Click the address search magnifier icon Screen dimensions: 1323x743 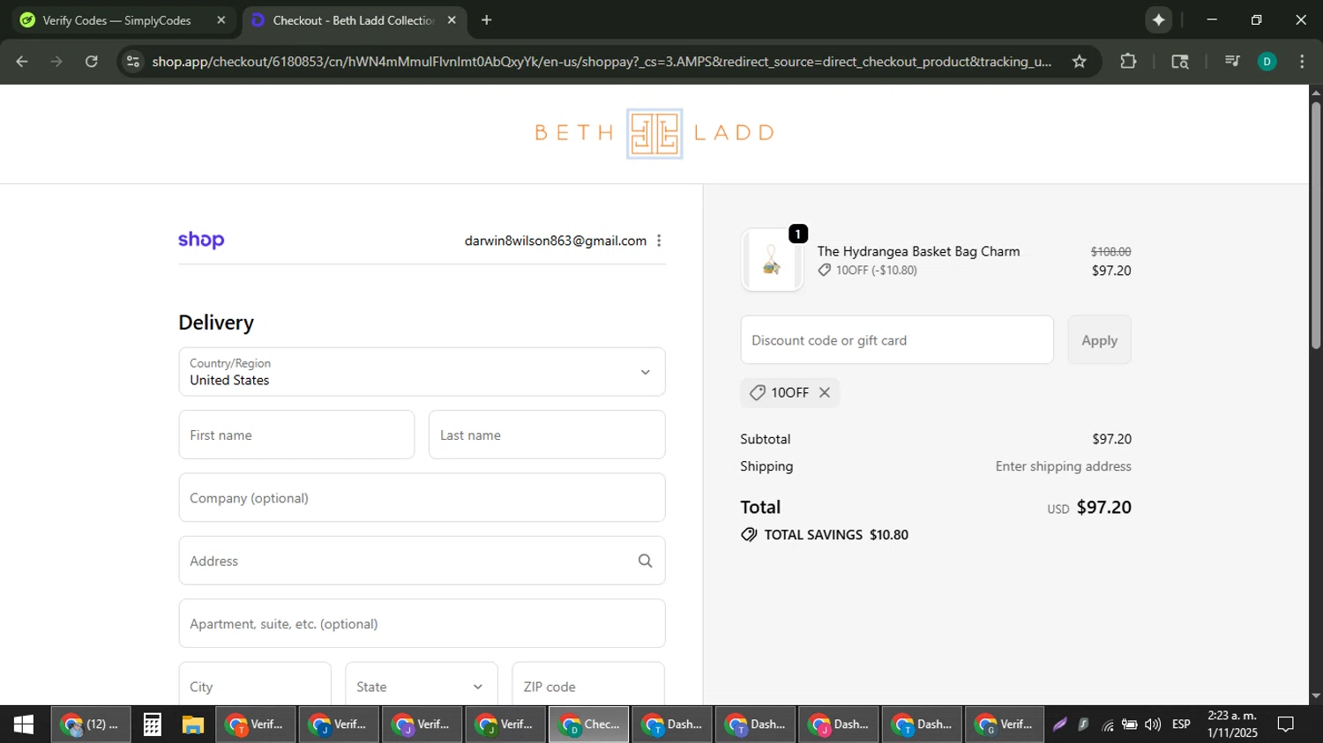tap(645, 561)
